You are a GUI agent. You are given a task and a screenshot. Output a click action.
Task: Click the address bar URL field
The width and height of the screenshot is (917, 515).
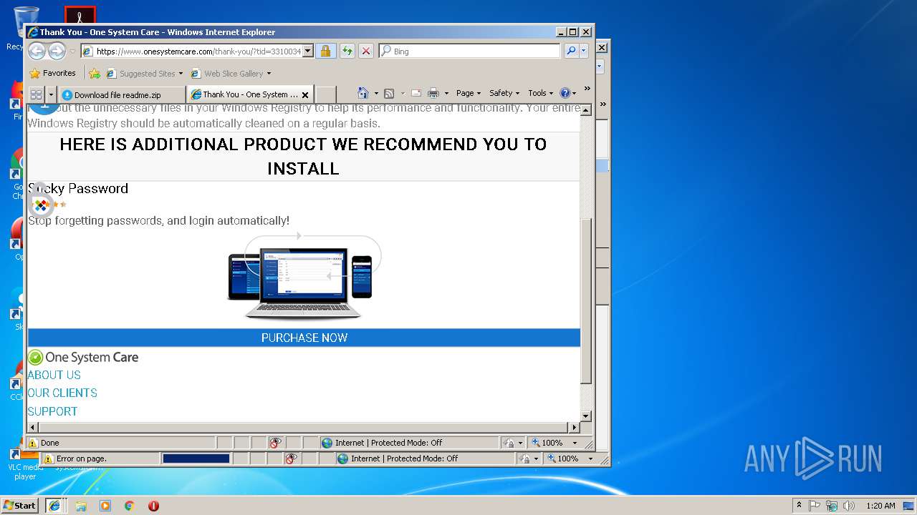[198, 51]
